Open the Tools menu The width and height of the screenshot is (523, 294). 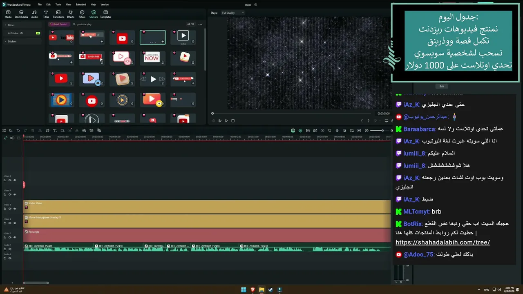point(58,4)
